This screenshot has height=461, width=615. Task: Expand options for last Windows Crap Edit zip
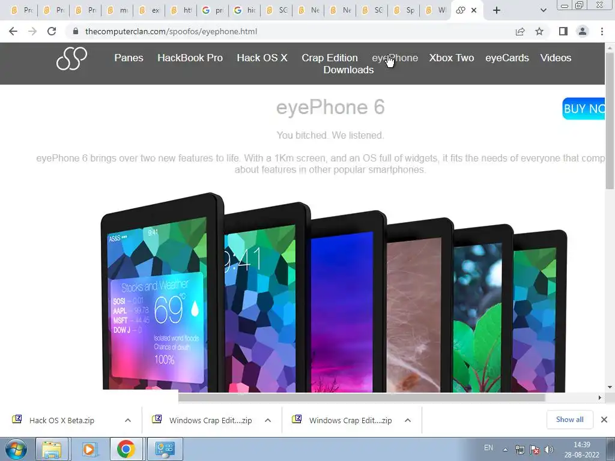point(408,420)
